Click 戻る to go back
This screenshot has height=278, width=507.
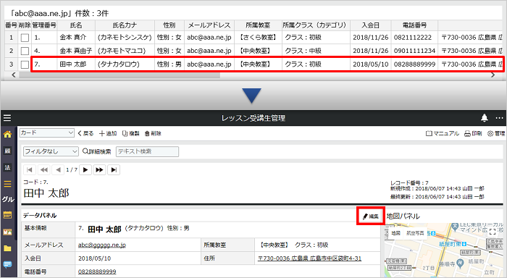click(x=85, y=133)
